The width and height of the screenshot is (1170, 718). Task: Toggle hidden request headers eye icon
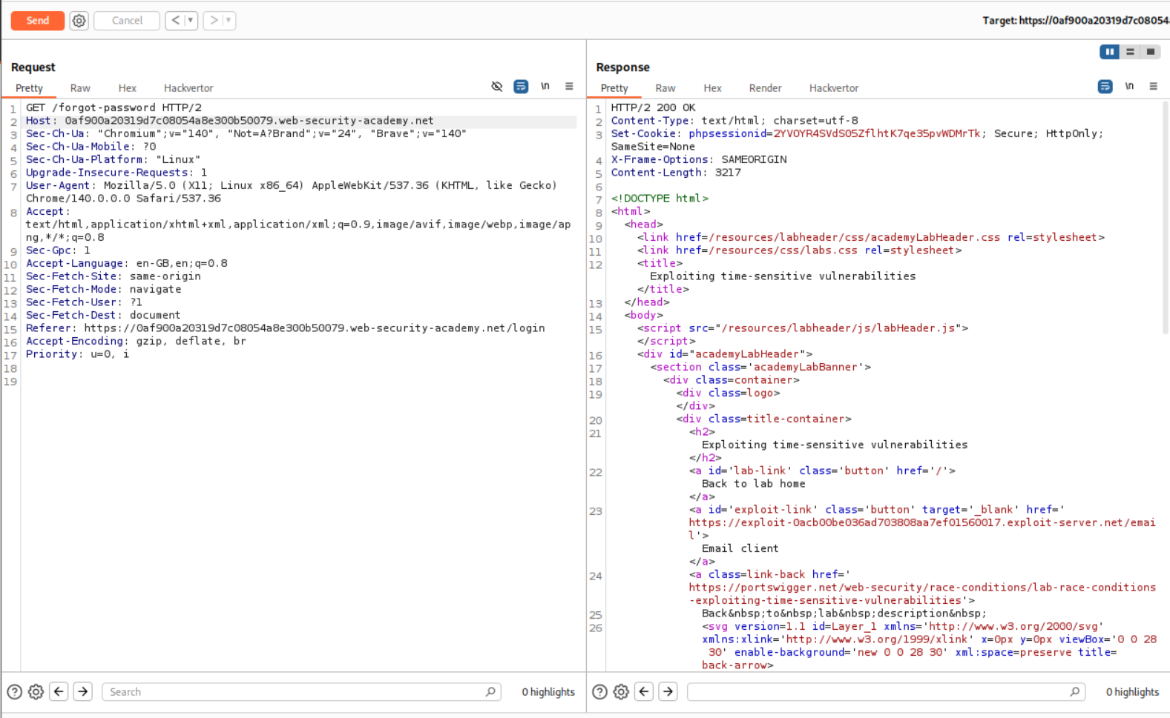tap(497, 87)
